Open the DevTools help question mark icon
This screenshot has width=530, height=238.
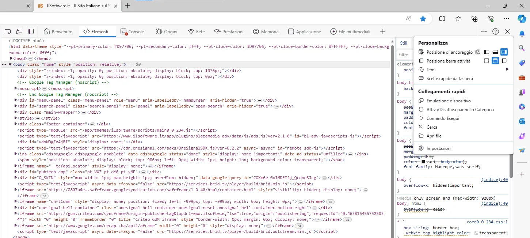click(496, 31)
